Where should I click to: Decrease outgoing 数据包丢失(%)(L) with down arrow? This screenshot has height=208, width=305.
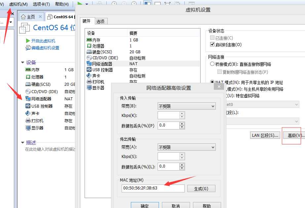coord(182,168)
